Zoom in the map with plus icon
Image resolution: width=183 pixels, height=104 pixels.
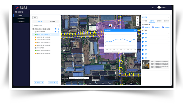[137, 18]
